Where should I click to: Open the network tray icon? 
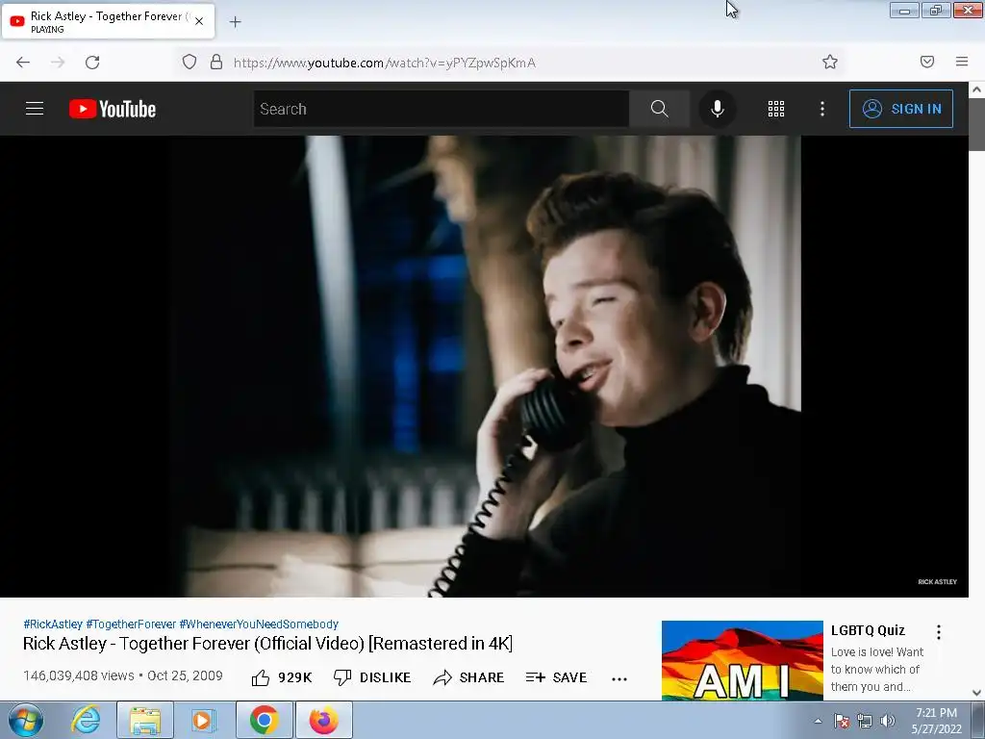coord(865,721)
